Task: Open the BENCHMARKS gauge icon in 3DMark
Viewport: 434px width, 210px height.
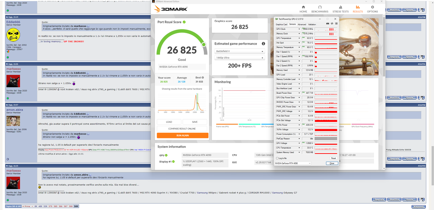Action: 320,7
